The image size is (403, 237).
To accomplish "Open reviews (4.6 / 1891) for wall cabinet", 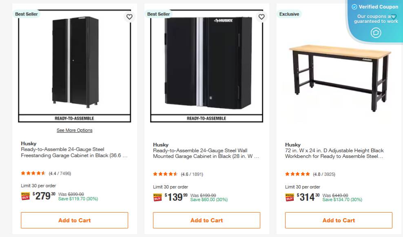I will point(192,174).
